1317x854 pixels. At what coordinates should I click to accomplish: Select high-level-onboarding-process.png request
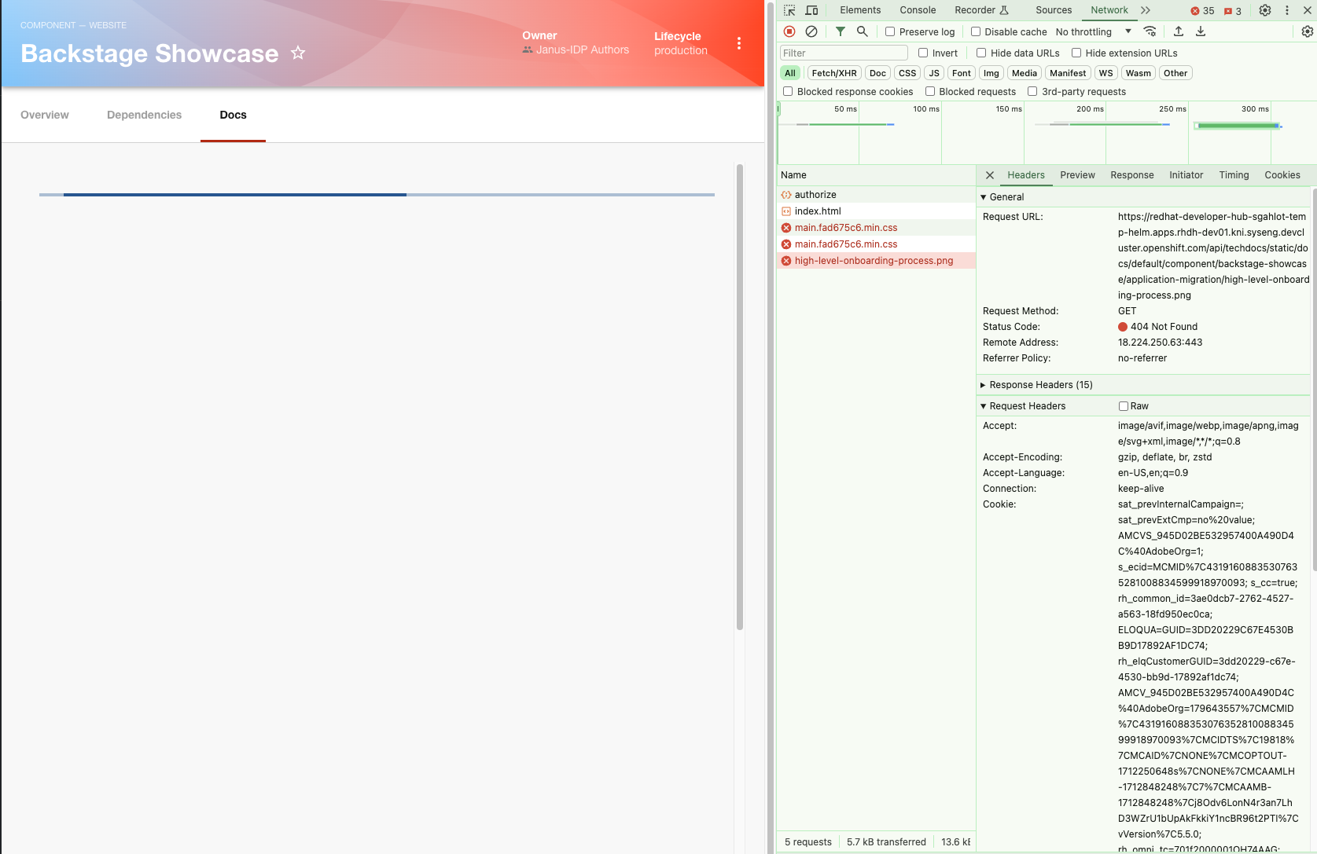[876, 261]
